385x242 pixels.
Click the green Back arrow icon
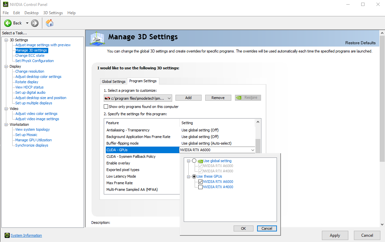point(8,23)
